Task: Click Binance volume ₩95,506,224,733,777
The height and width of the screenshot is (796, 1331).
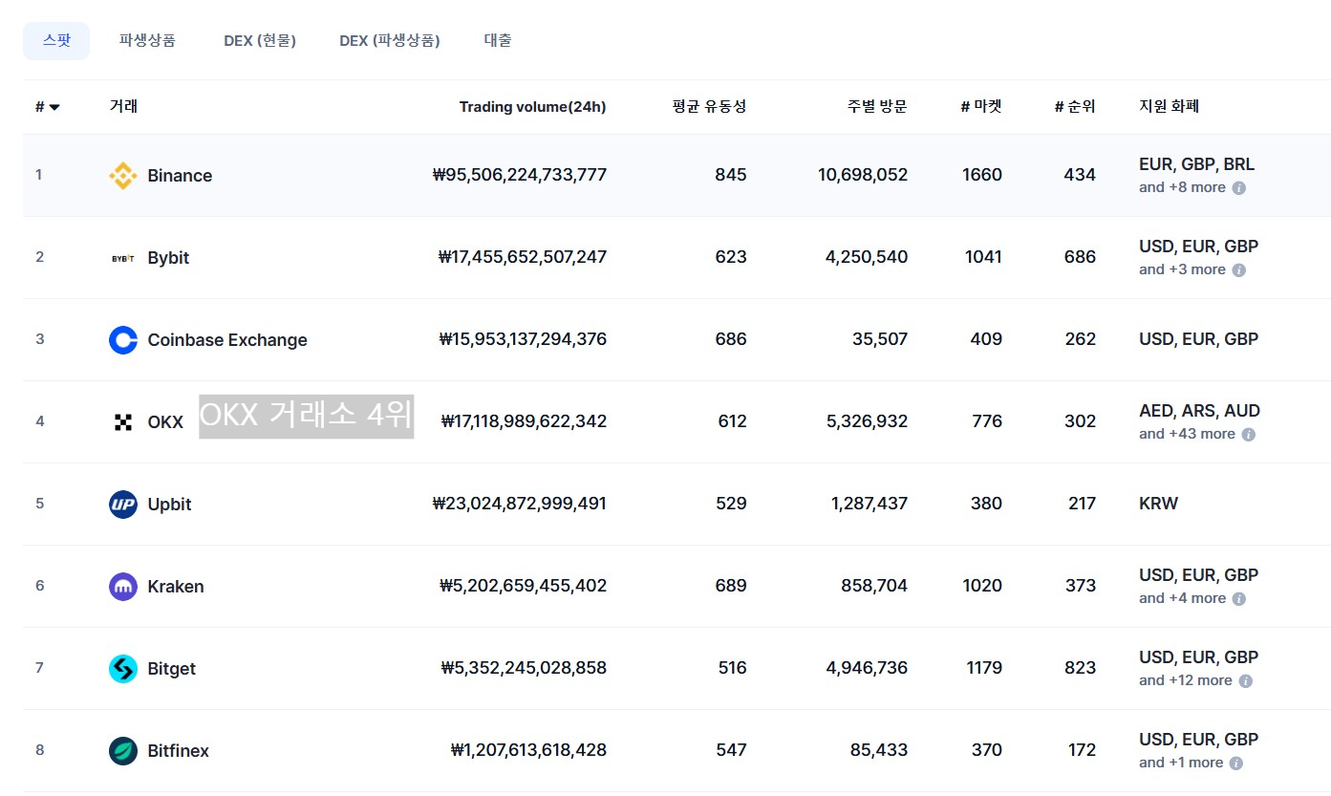Action: [x=520, y=175]
